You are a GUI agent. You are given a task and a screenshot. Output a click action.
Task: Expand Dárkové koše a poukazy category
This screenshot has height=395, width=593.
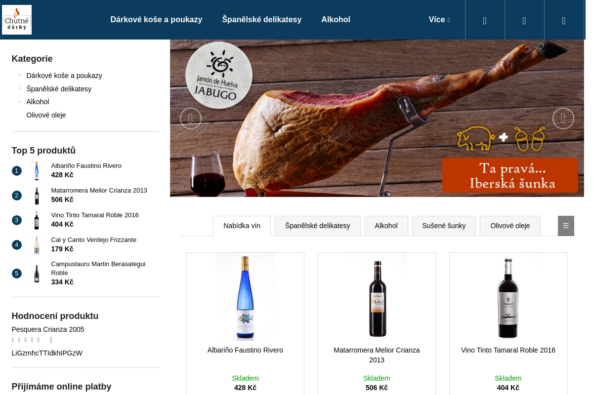[20, 76]
